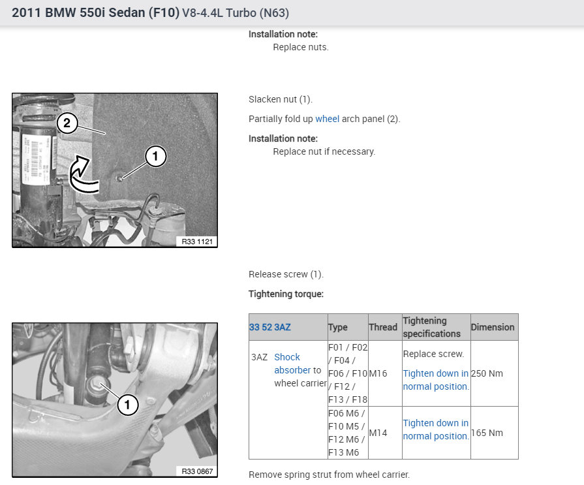The width and height of the screenshot is (584, 485).
Task: Click the vehicle title '2011 BMW 550i Sedan (F10)'
Action: [x=96, y=12]
